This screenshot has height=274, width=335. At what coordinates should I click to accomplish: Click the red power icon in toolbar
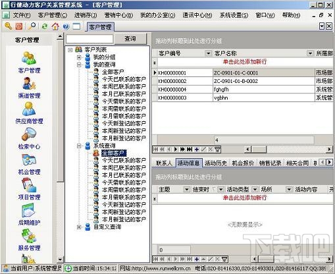pos(19,26)
